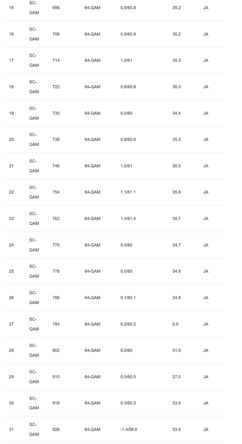242x444 pixels.
Task: Click frequency value 706 in row 16
Action: [56, 34]
